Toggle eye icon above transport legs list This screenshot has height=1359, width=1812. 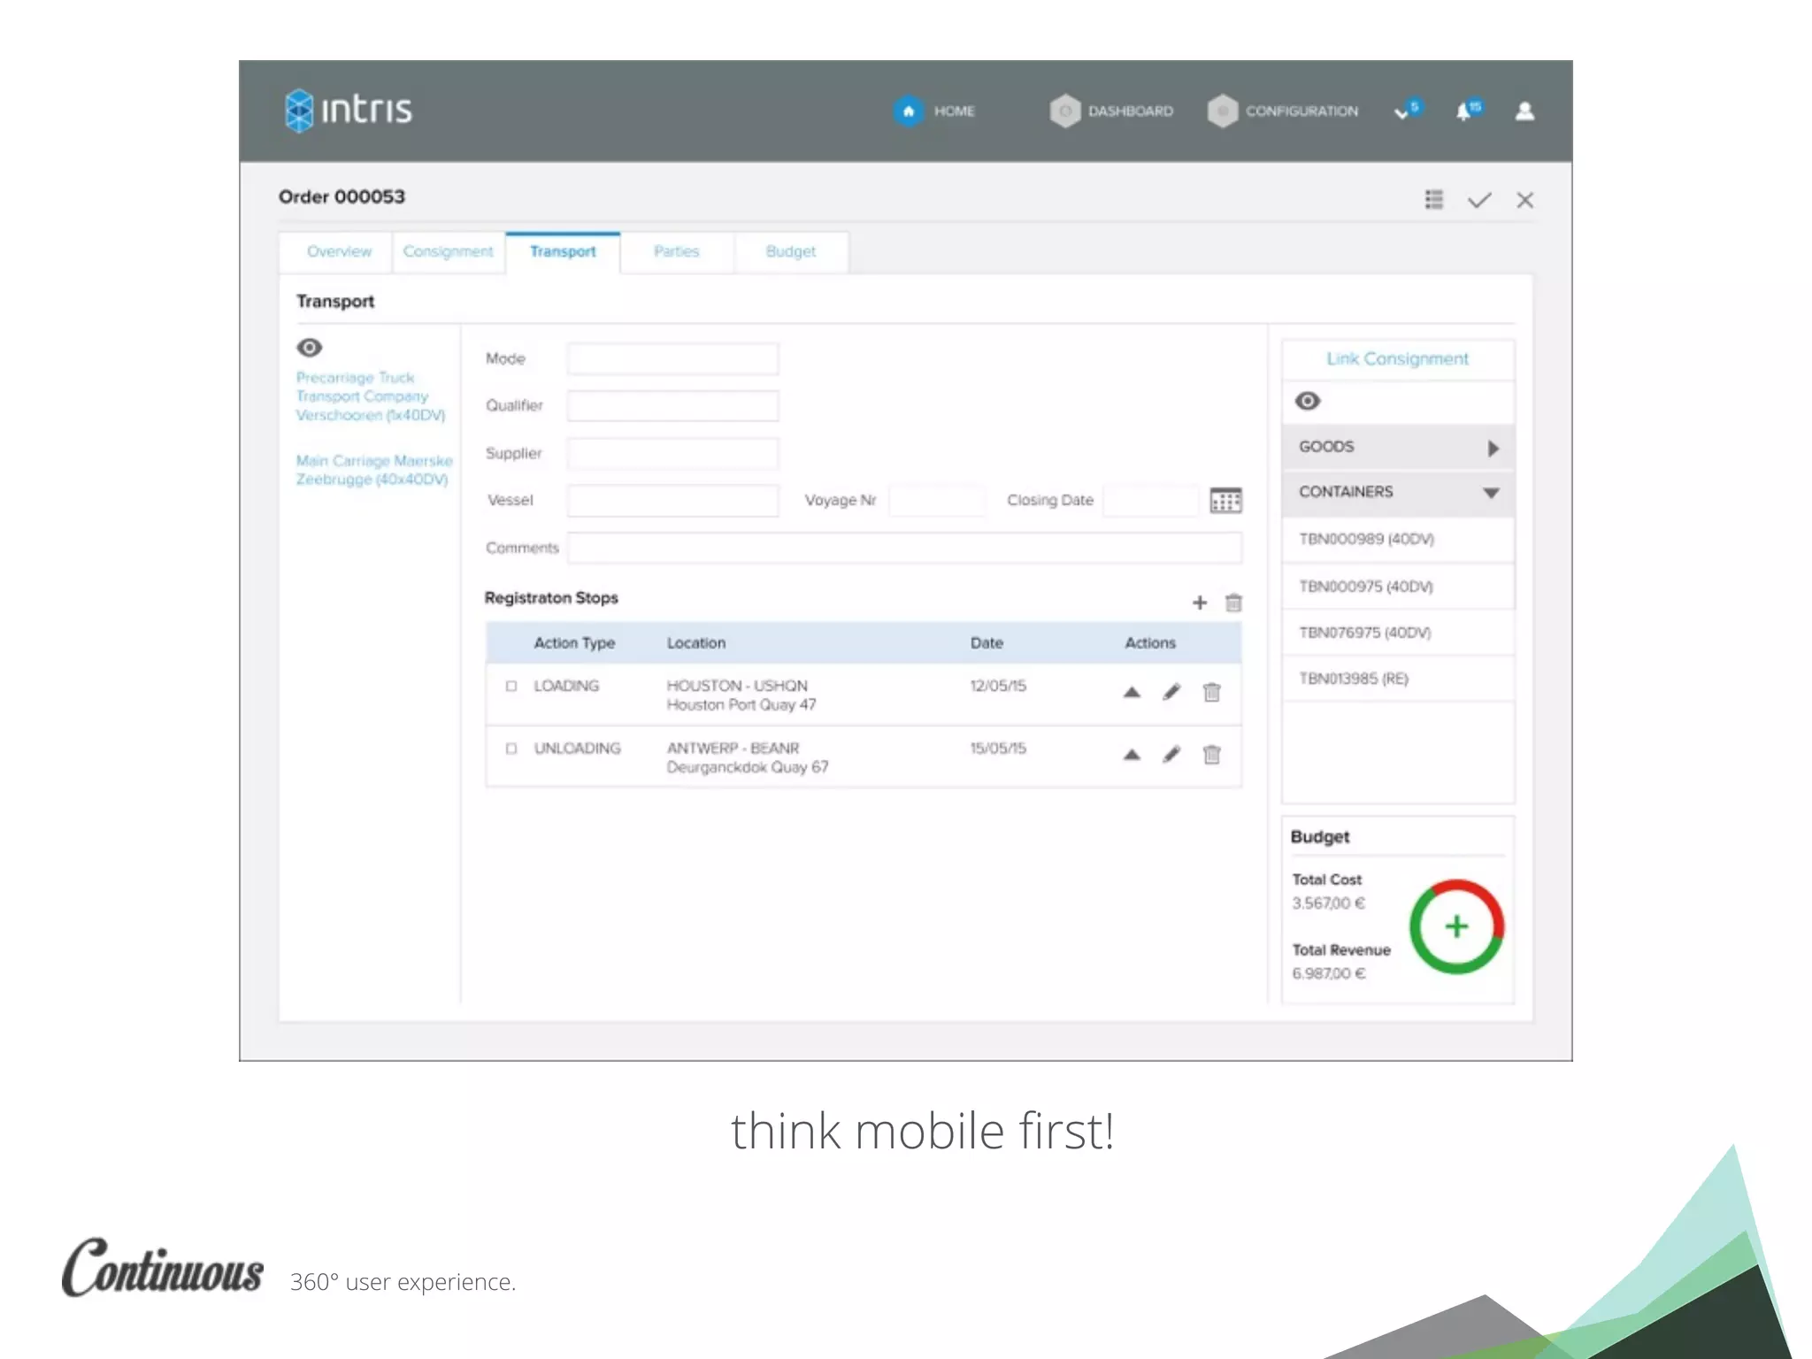309,348
